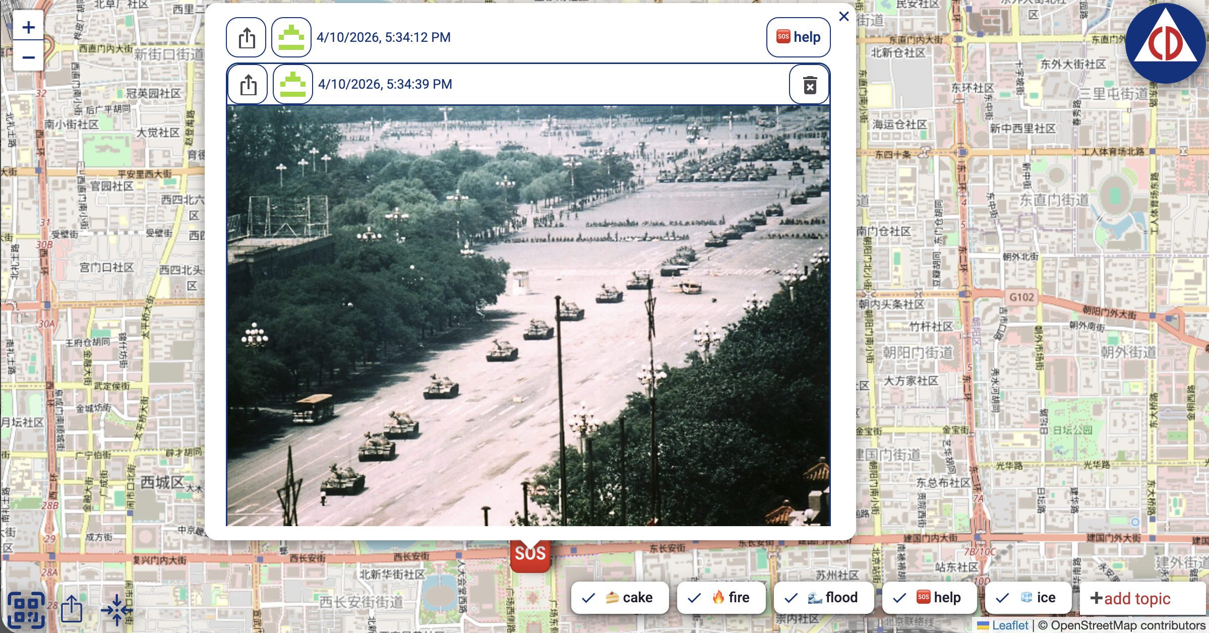The height and width of the screenshot is (633, 1209).
Task: Click the green avatar icon on the 5:34:12 PM report
Action: pyautogui.click(x=292, y=37)
